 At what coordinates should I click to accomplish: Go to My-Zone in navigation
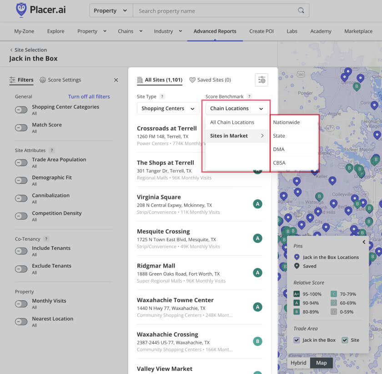[24, 31]
